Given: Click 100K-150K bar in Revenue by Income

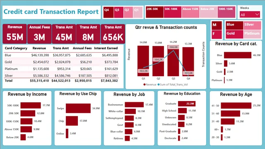Looking at the screenshot, I should 26,121.
